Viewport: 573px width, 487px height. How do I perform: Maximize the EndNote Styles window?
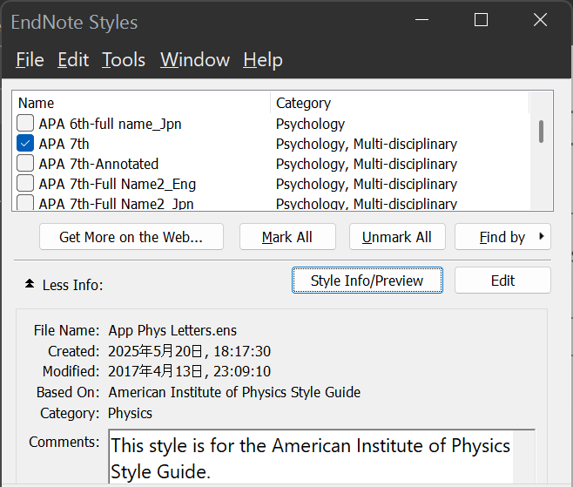click(x=481, y=20)
